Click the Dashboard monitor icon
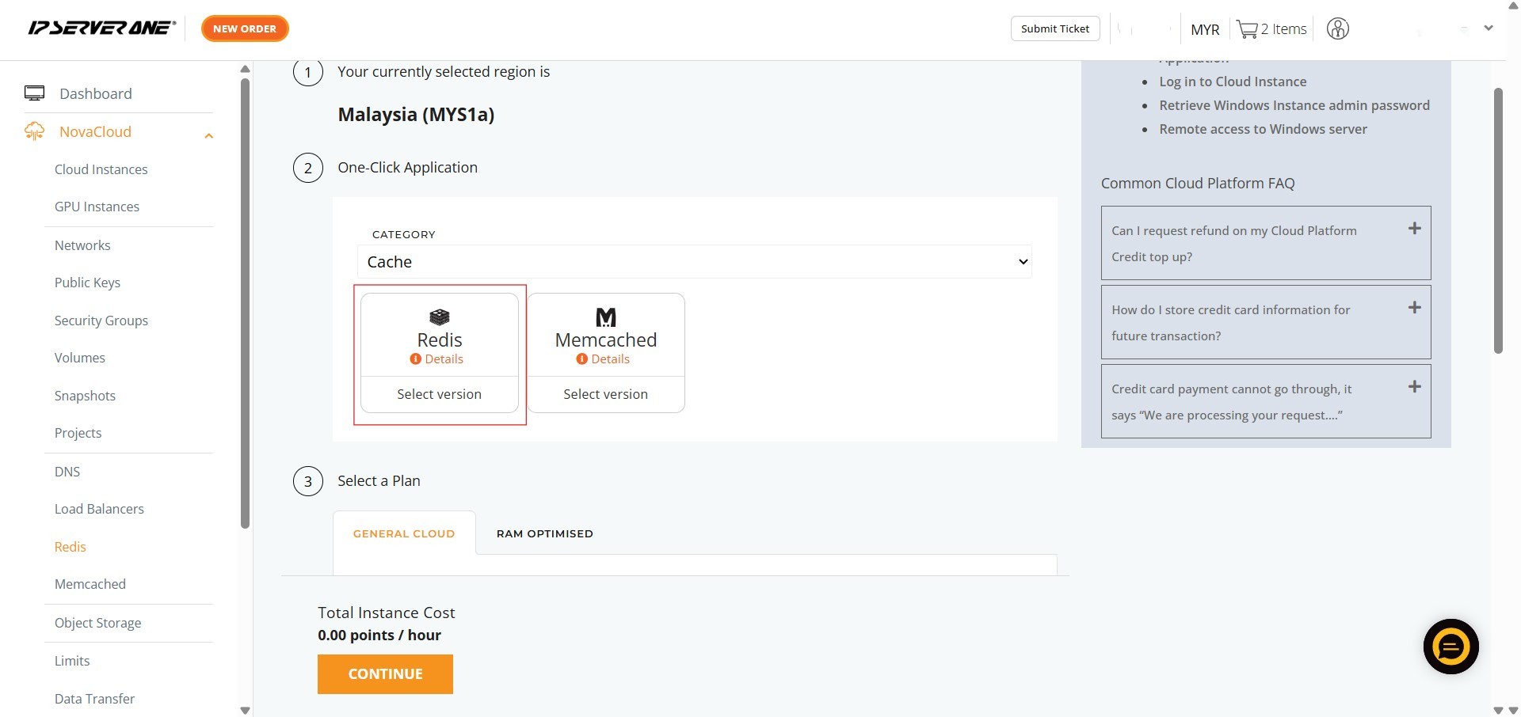 coord(34,93)
